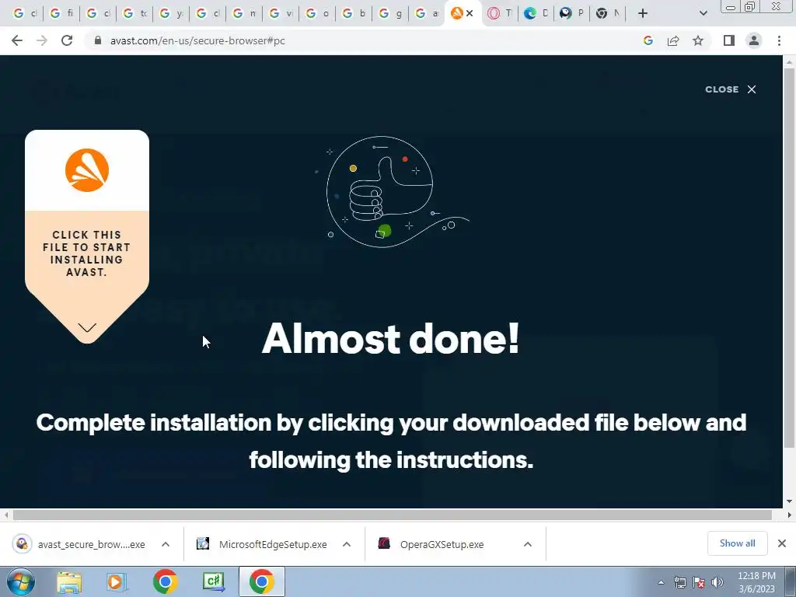Launch Windows Media Player from the taskbar
The height and width of the screenshot is (597, 796).
117,581
